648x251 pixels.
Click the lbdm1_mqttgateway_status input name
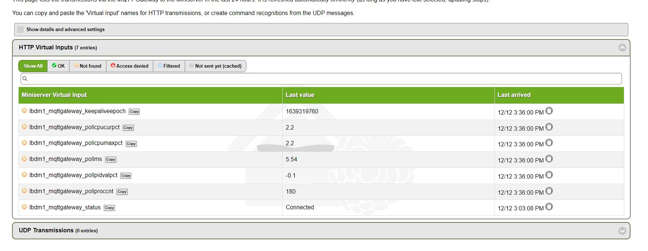(x=65, y=207)
